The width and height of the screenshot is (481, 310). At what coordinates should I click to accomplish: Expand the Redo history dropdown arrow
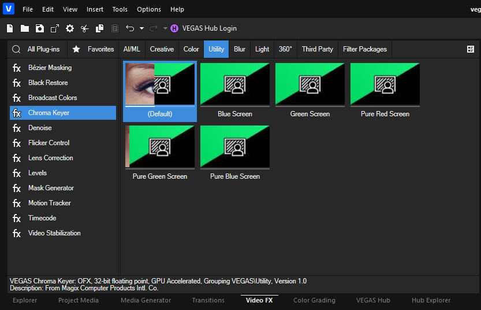[x=165, y=28]
